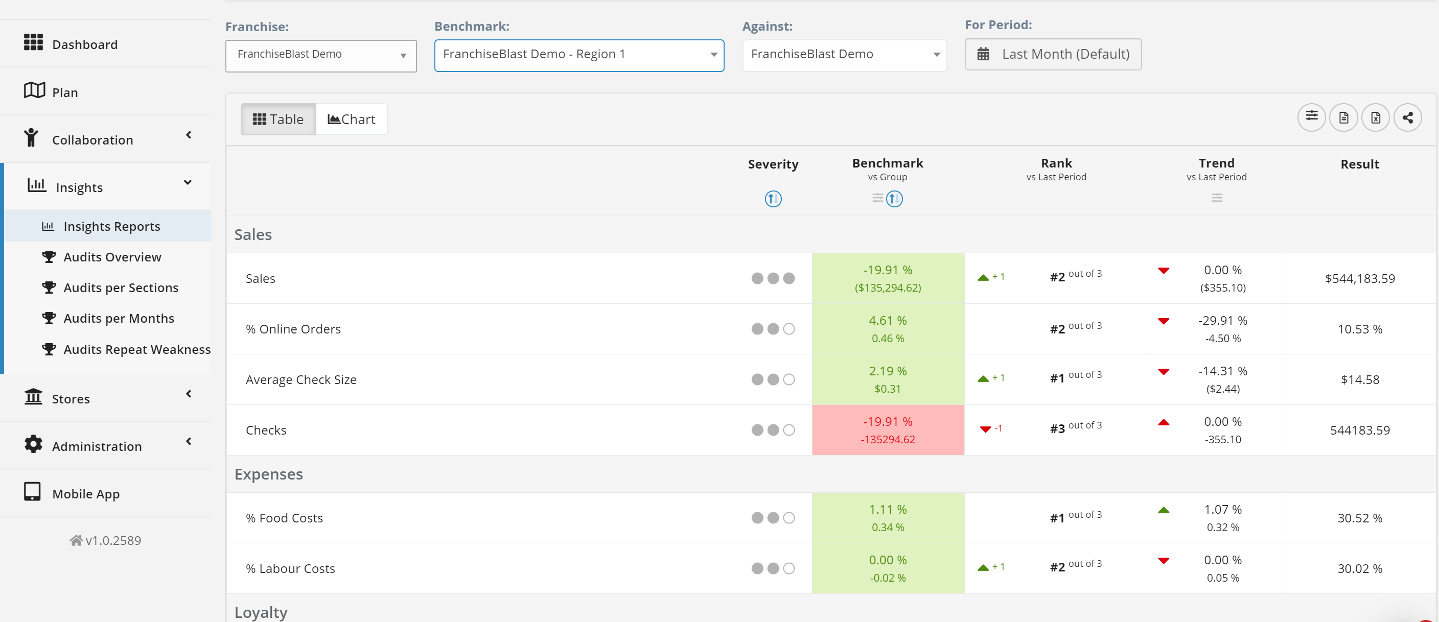Export the report as a document file
This screenshot has width=1439, height=622.
coord(1343,117)
